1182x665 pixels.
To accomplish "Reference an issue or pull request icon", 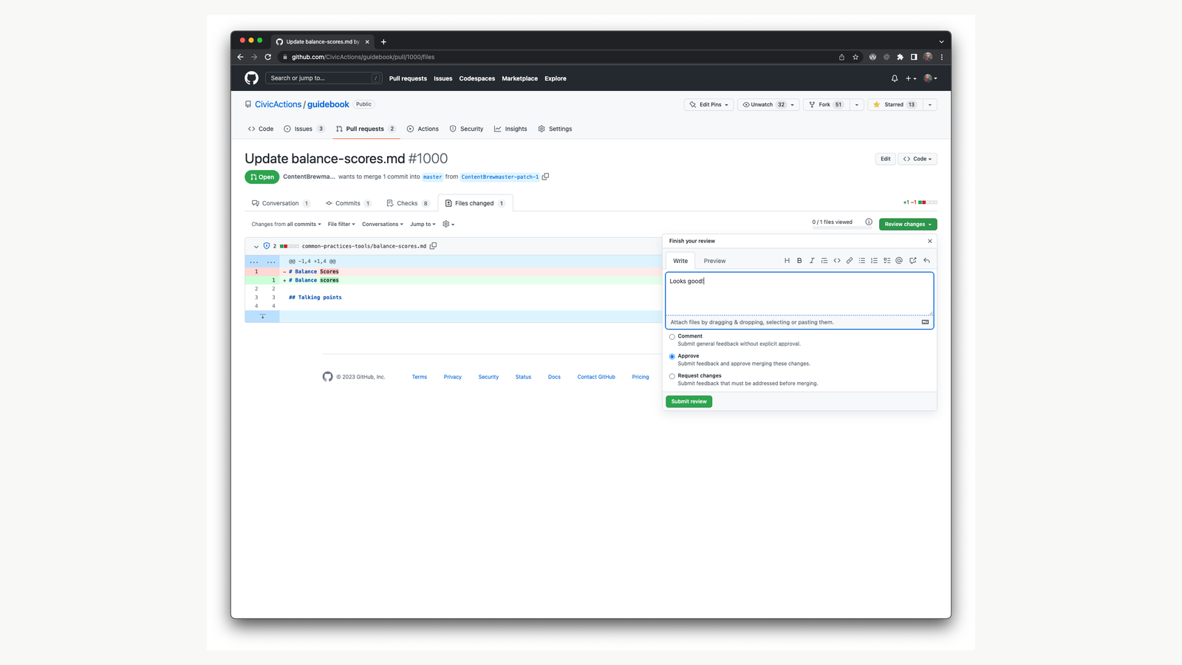I will 913,261.
